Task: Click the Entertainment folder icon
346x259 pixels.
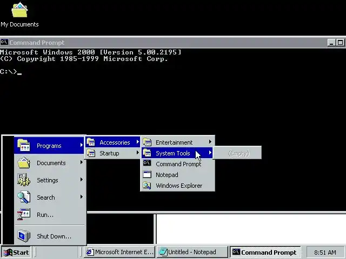Action: pos(147,142)
